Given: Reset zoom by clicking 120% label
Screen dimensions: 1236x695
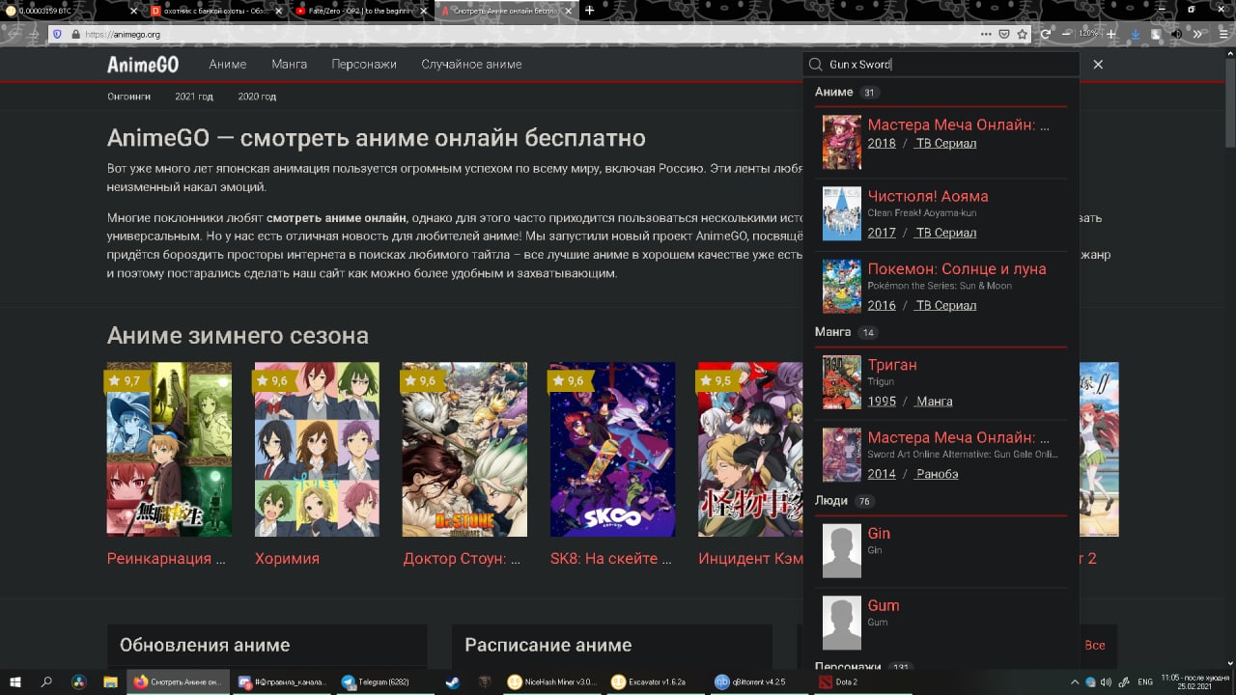Looking at the screenshot, I should (x=1088, y=34).
